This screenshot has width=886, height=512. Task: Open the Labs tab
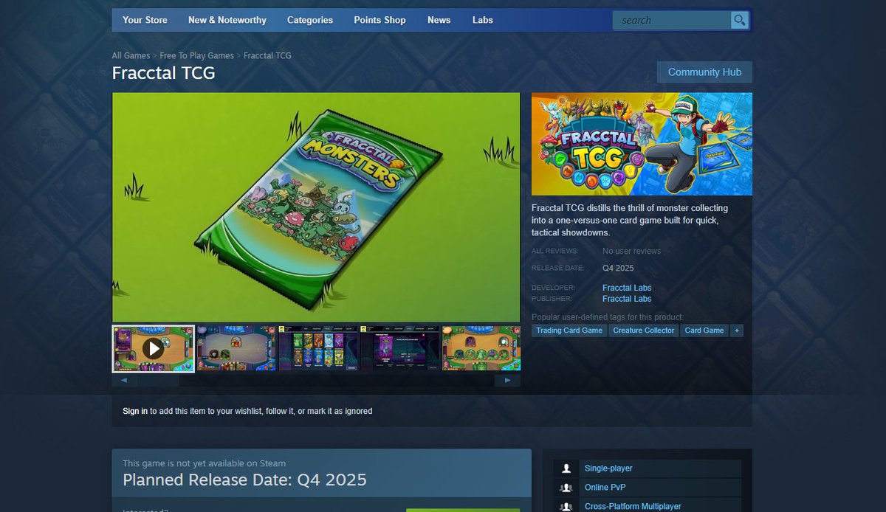[x=483, y=20]
